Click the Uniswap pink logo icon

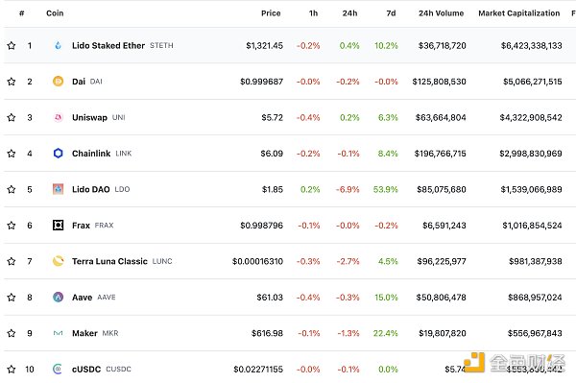(58, 117)
